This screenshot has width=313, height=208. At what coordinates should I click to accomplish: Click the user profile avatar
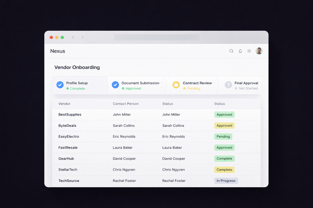(x=259, y=51)
